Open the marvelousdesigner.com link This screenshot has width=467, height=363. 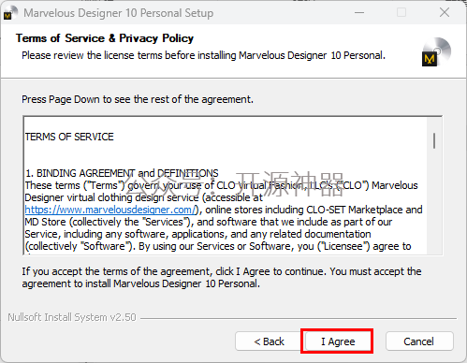(111, 210)
